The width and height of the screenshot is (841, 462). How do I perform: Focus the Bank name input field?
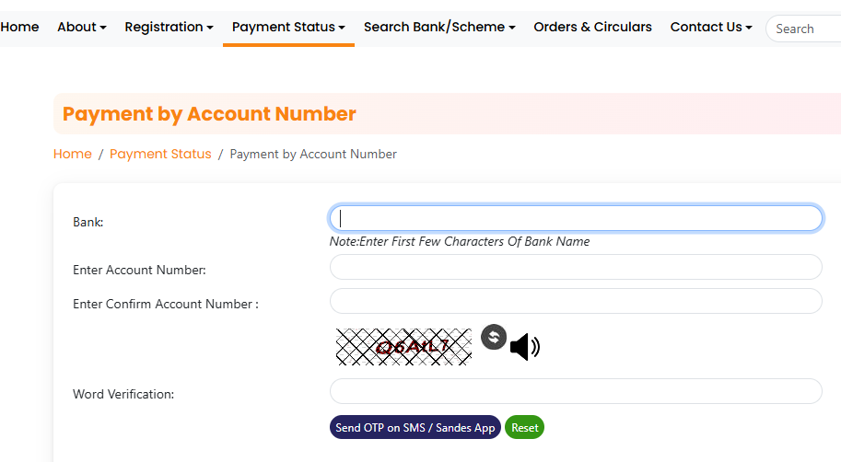[576, 218]
